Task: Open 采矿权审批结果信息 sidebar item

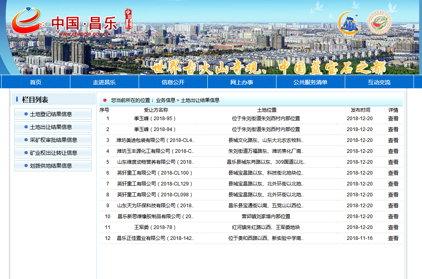Action: coord(53,140)
